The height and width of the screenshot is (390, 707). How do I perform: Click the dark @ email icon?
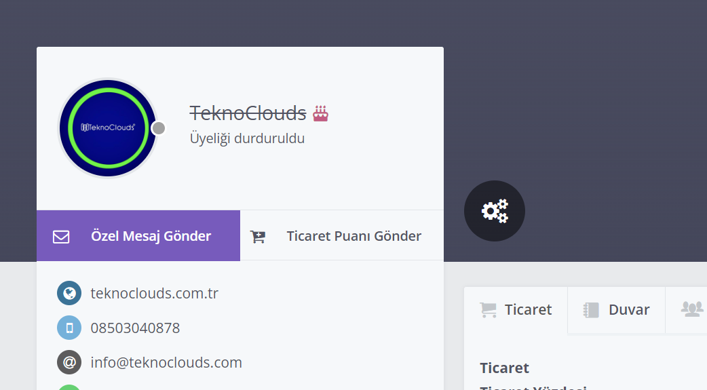tap(69, 362)
